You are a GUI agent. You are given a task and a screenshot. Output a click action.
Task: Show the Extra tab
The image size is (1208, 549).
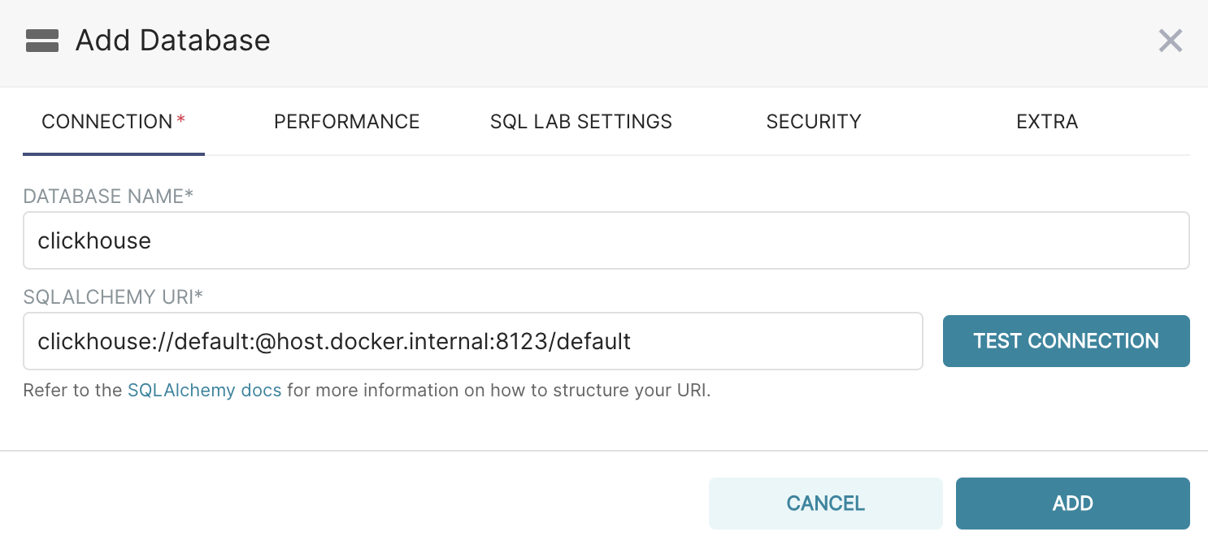tap(1047, 122)
